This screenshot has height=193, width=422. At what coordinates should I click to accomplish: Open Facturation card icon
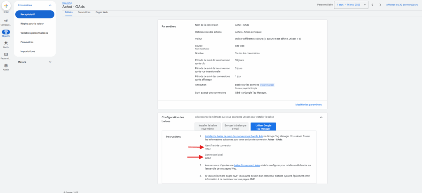tap(6, 54)
